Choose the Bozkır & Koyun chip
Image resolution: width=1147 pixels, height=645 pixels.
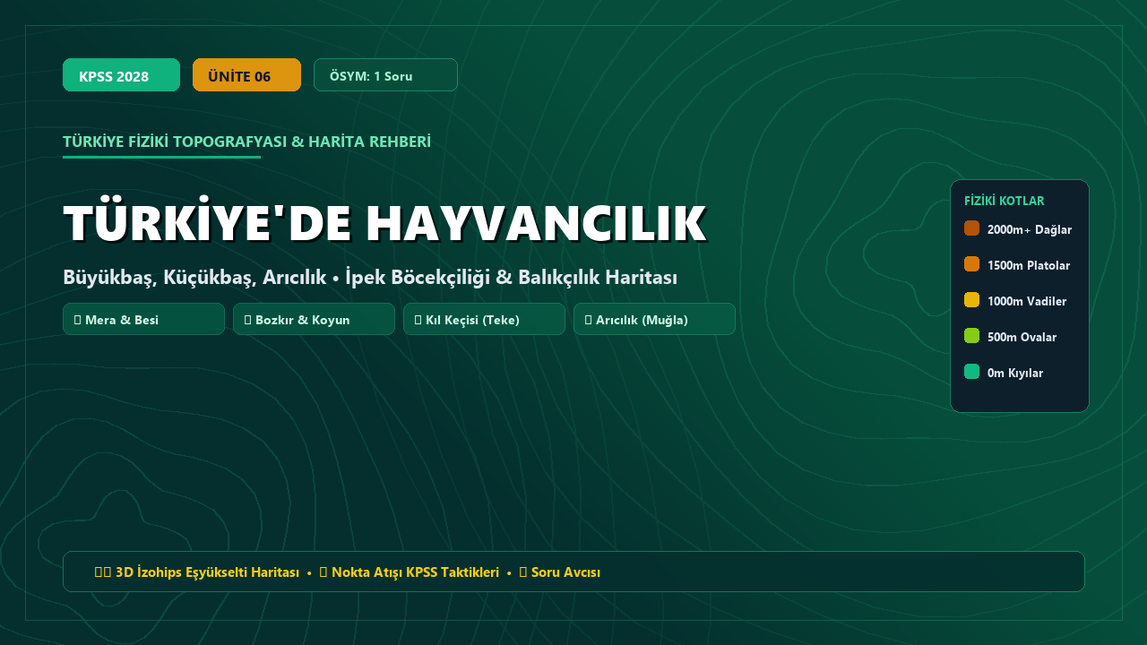[x=314, y=319]
